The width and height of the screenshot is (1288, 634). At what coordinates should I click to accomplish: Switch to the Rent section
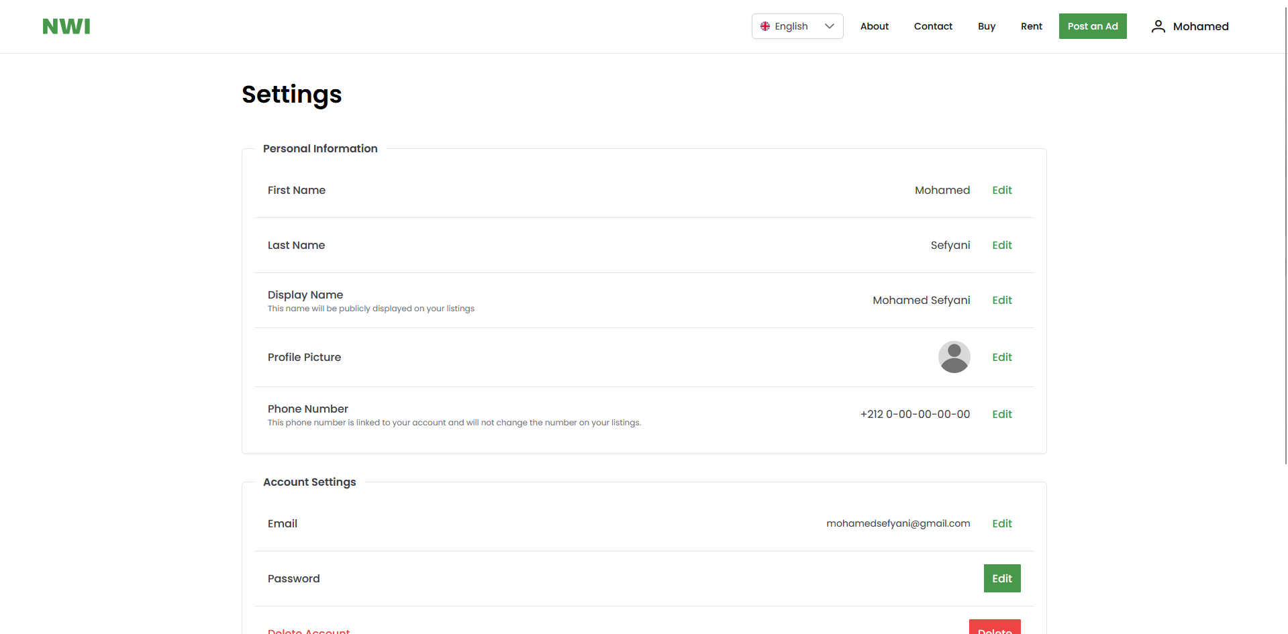1031,26
